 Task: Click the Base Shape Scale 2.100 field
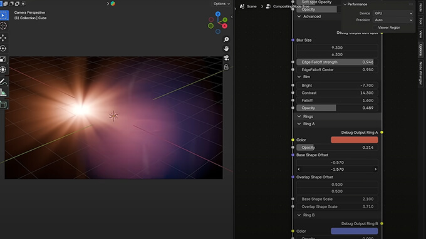pyautogui.click(x=337, y=199)
